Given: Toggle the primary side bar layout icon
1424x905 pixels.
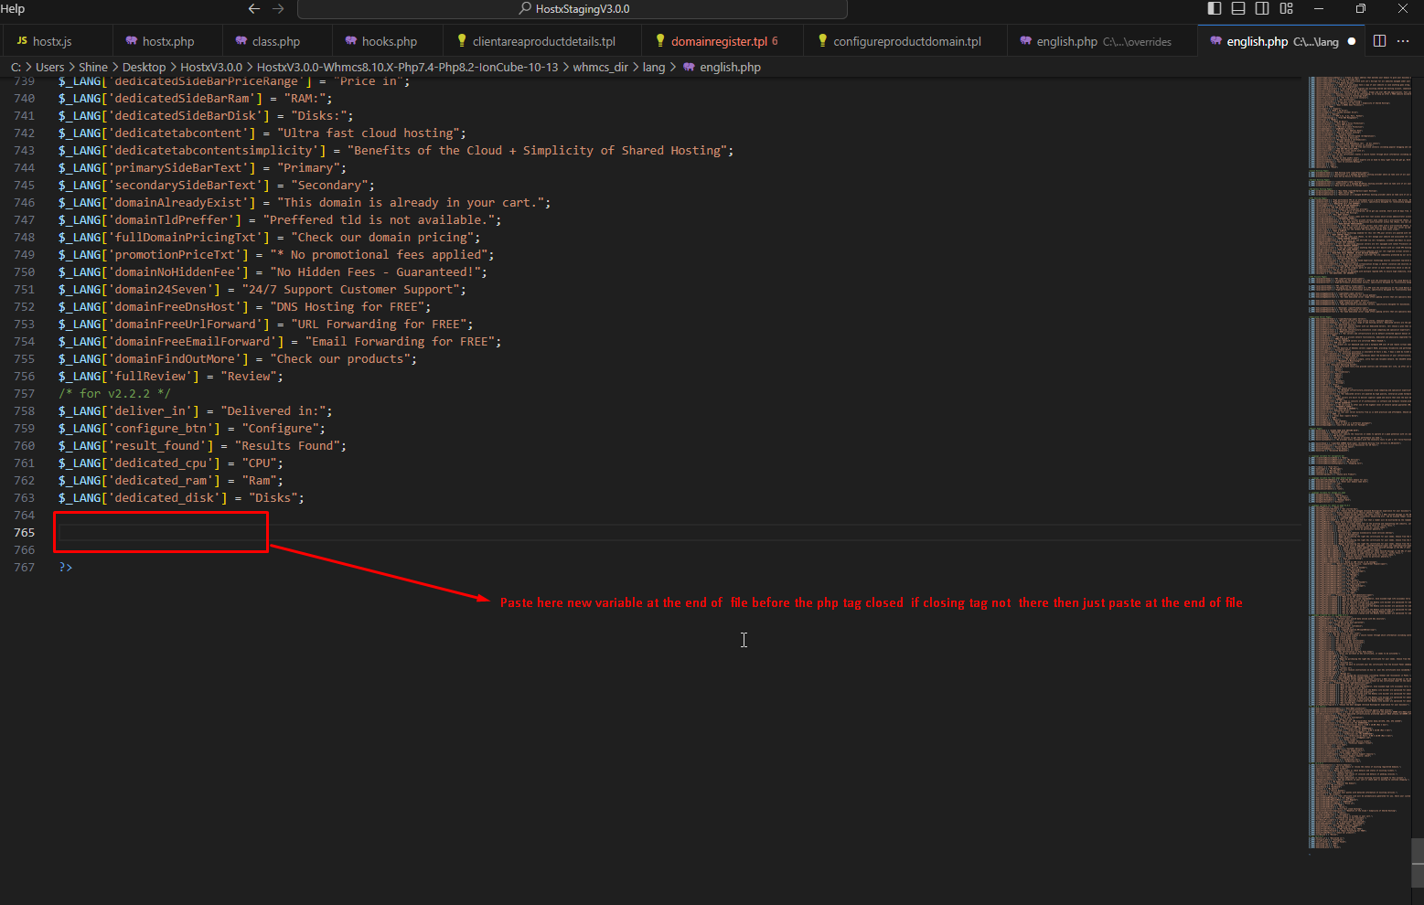Looking at the screenshot, I should 1214,8.
